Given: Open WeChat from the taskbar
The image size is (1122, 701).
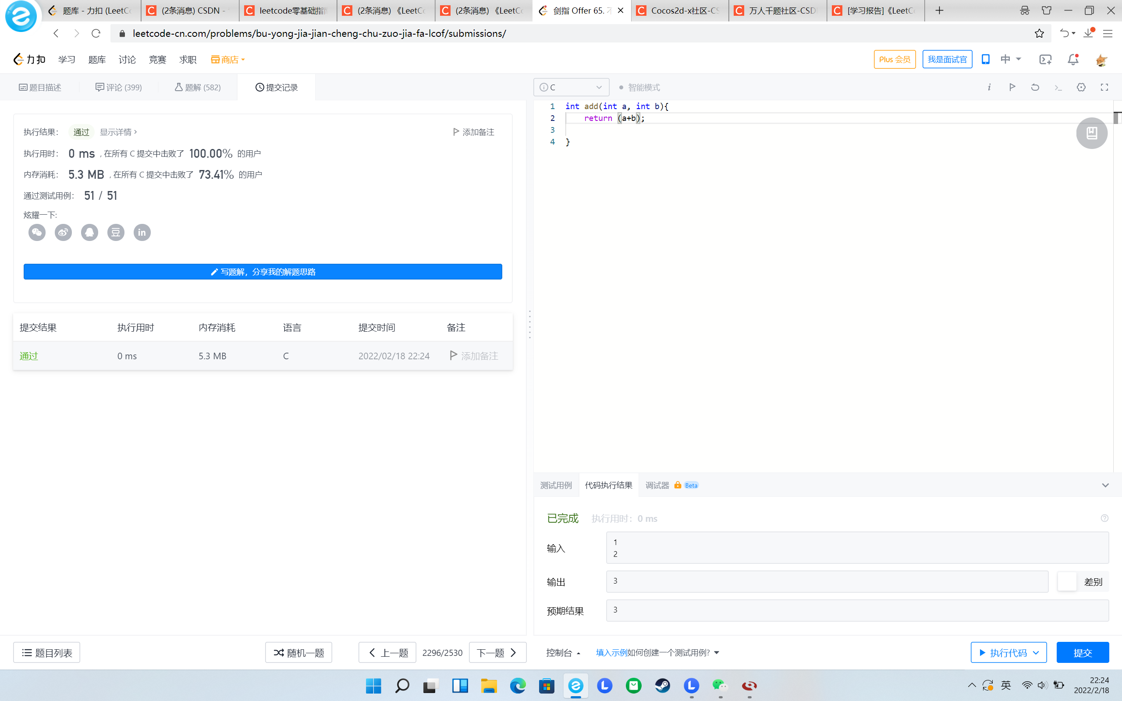Looking at the screenshot, I should [720, 685].
